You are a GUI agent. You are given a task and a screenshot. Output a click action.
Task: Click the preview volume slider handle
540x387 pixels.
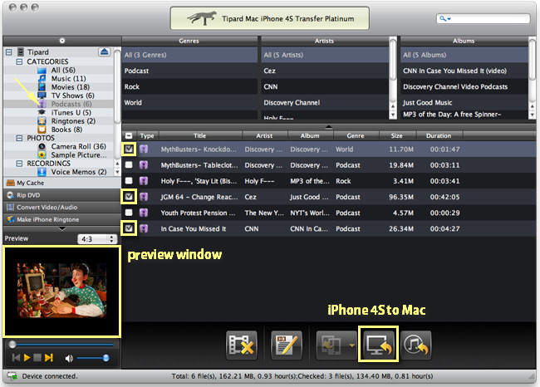coord(106,358)
